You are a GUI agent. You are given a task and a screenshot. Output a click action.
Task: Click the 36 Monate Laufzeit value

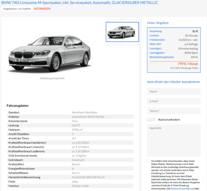[x=191, y=36]
